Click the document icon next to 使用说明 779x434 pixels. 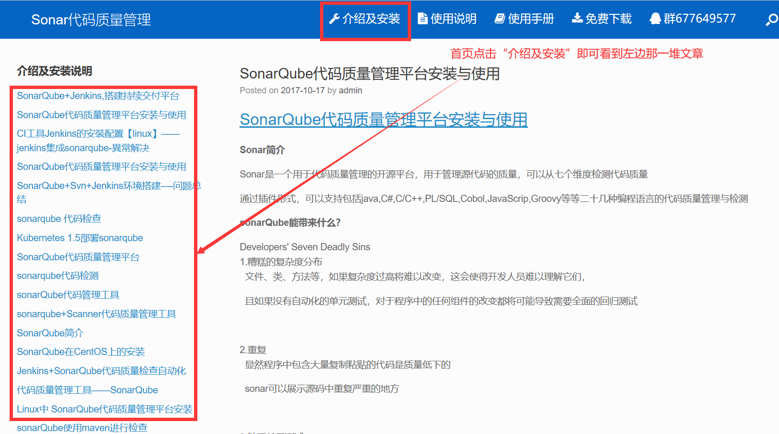click(x=422, y=18)
